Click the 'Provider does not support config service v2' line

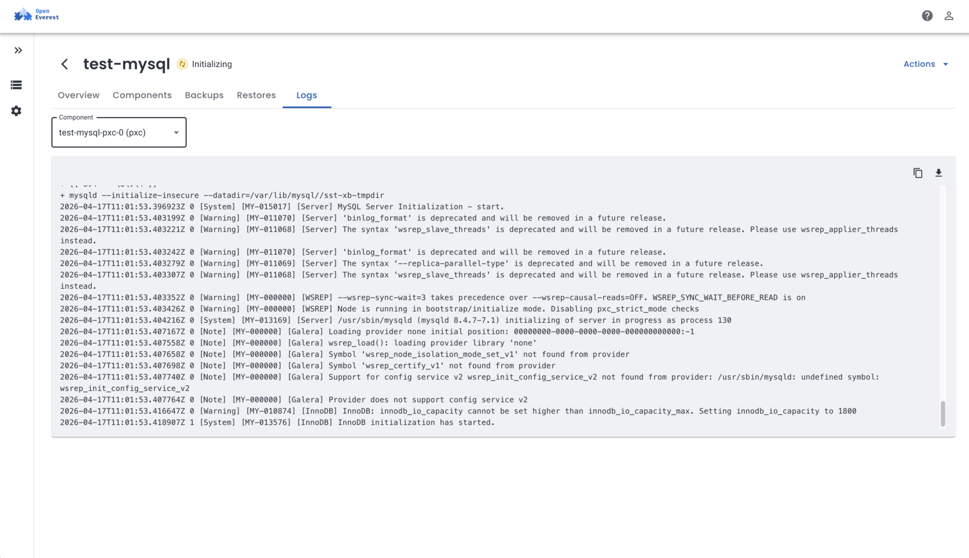pos(294,400)
